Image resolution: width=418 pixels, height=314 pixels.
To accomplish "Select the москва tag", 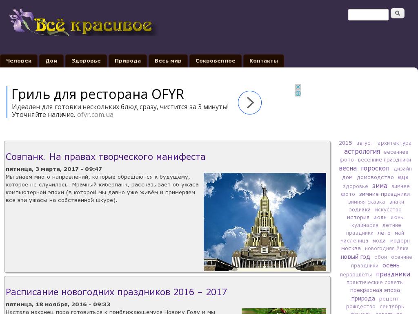I will 351,249.
